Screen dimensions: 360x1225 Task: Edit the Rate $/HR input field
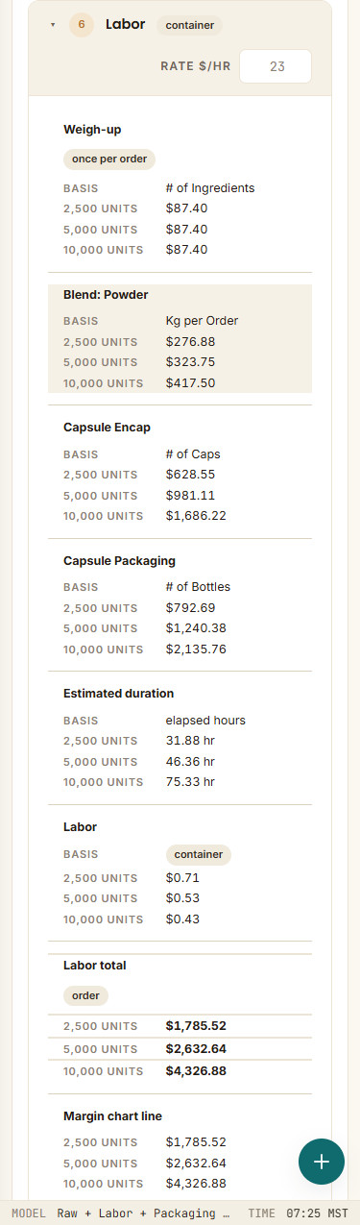point(276,66)
